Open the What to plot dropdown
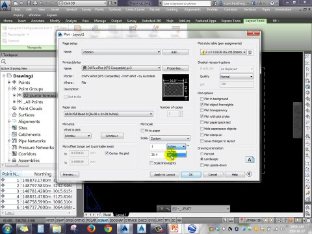Screen dimensions: 312x234 (x=77, y=136)
